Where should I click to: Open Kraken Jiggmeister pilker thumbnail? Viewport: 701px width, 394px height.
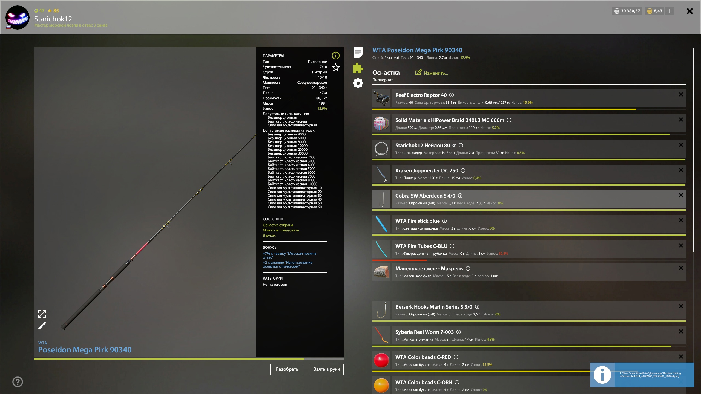tap(381, 174)
